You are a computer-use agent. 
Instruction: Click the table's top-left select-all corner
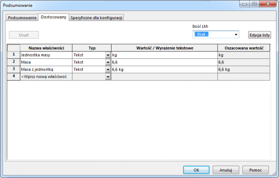(x=13, y=48)
